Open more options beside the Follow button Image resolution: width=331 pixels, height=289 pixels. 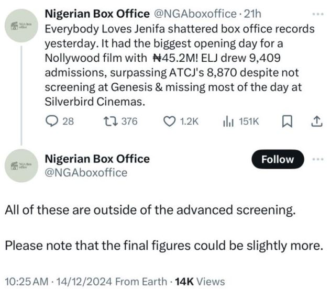(x=316, y=159)
